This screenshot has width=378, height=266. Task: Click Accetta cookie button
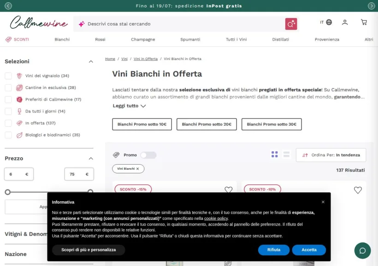tap(309, 250)
